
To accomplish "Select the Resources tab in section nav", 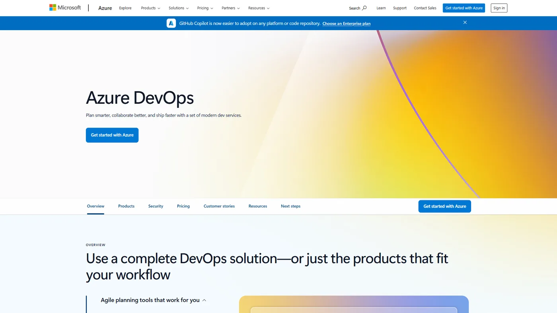I will click(x=258, y=206).
